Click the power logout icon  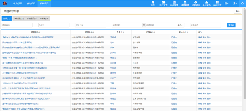(x=242, y=3)
